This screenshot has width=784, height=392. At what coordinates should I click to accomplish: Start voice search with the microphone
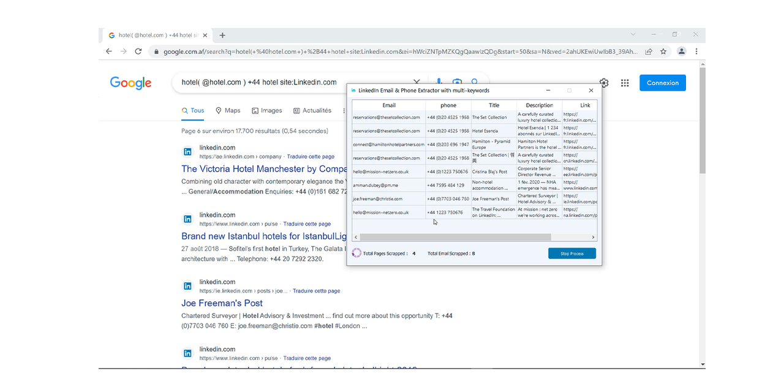tap(439, 82)
